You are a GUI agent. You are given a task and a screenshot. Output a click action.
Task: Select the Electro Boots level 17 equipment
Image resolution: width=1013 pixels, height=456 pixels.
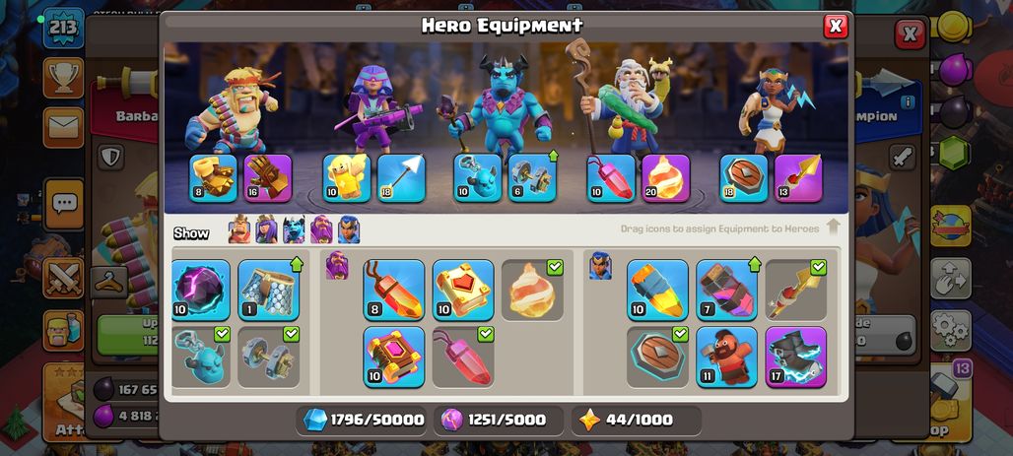pos(796,357)
